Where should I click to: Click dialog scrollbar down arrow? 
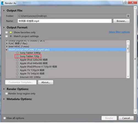point(135,112)
